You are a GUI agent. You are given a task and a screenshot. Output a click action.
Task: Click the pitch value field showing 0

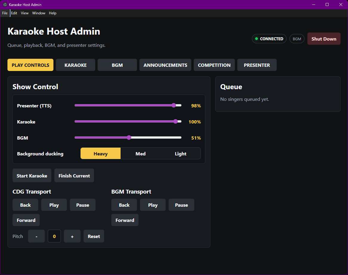[54, 236]
